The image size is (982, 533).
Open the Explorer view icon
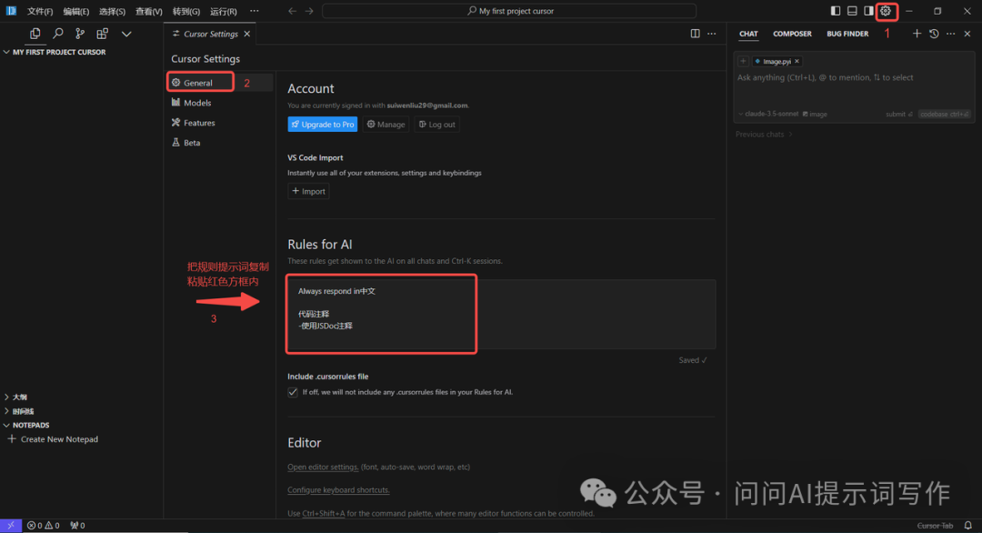tap(35, 34)
